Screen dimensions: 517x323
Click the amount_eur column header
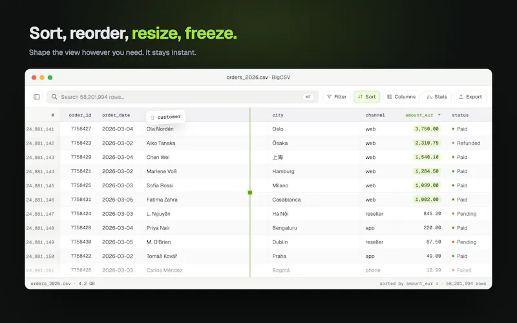pyautogui.click(x=419, y=115)
